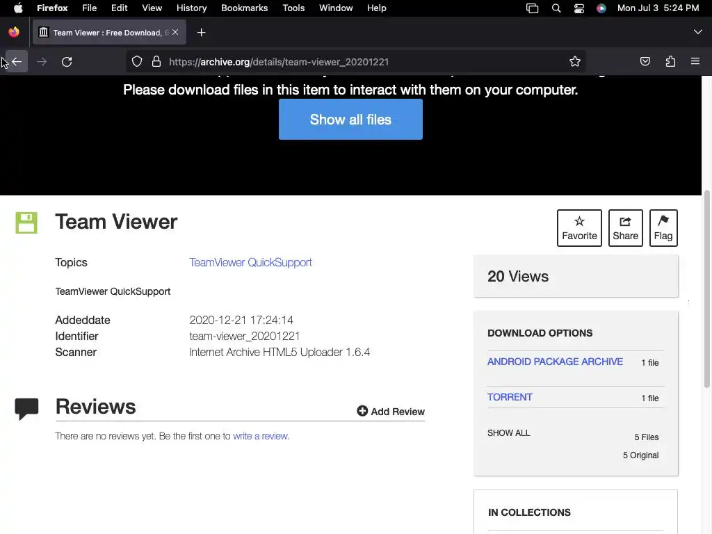Select the Team Viewer browser tab

point(109,32)
